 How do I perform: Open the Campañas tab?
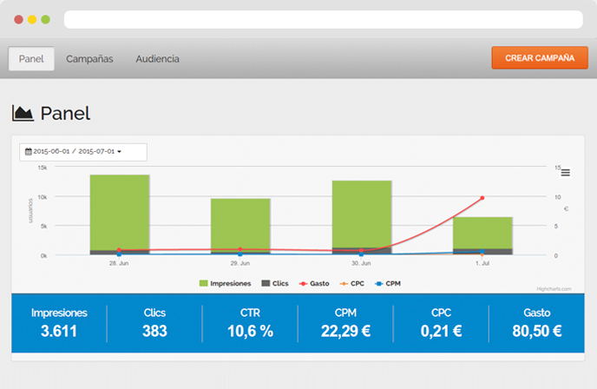click(x=89, y=59)
